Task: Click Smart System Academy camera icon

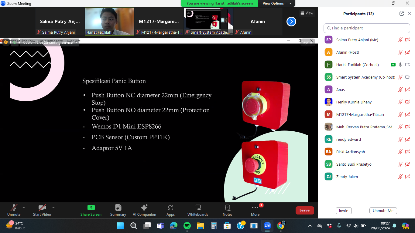Action: point(408,77)
